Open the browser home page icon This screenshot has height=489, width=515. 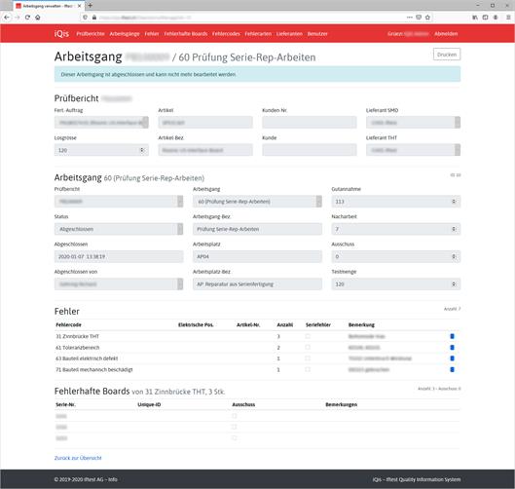38,18
